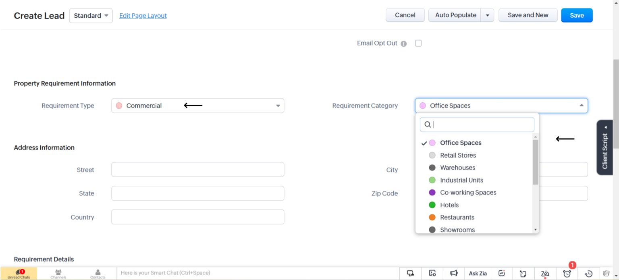This screenshot has width=619, height=280.
Task: Expand the Requirement Type dropdown
Action: (278, 105)
